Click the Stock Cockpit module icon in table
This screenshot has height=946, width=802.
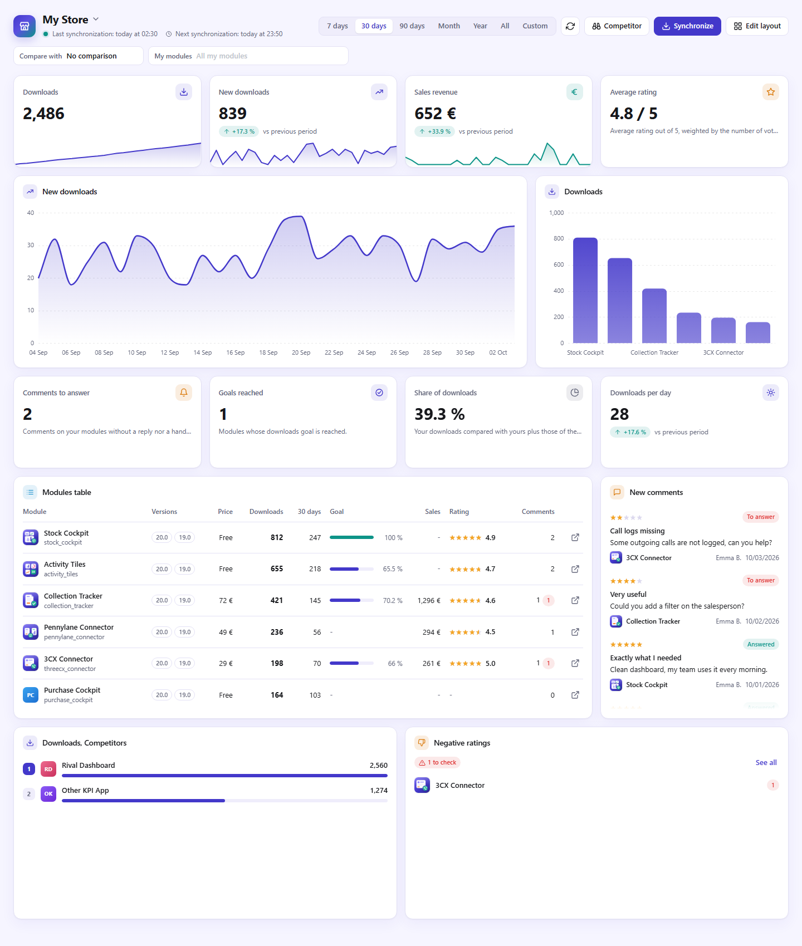click(x=31, y=537)
